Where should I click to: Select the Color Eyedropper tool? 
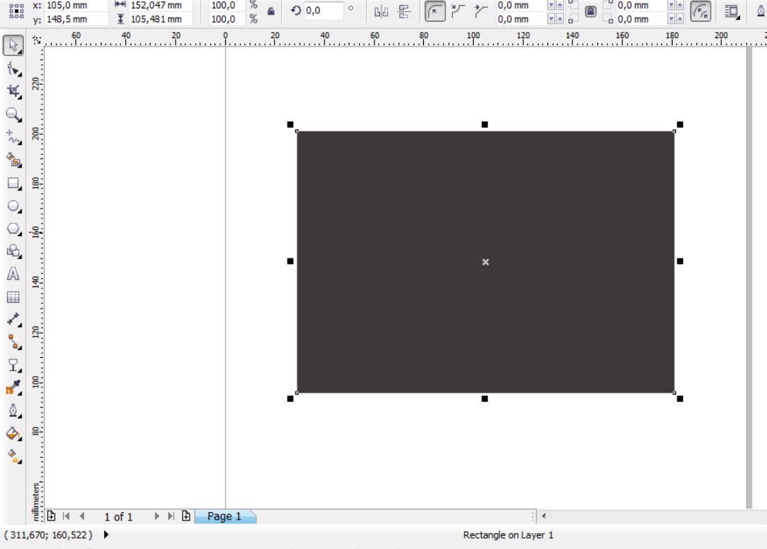(x=13, y=388)
